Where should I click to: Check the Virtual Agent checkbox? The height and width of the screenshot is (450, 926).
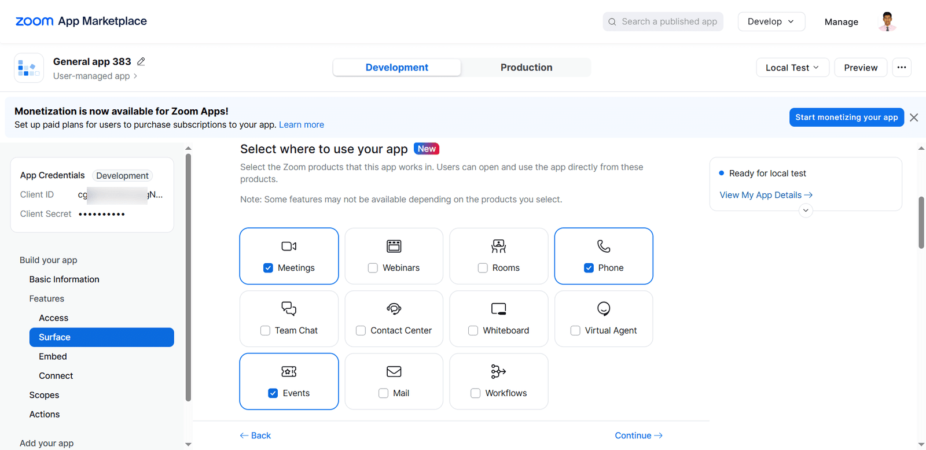(x=575, y=330)
